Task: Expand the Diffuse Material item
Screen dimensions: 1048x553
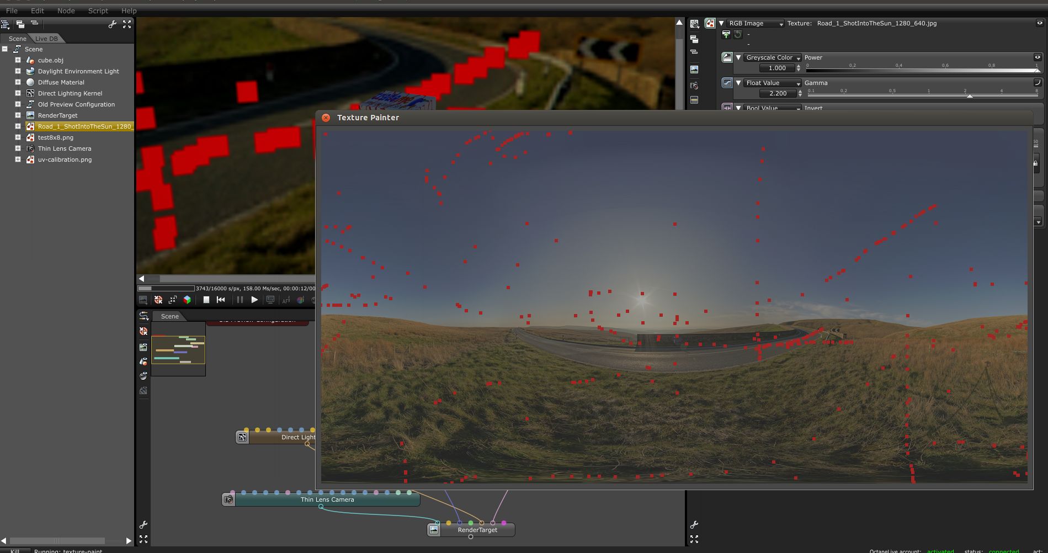Action: coord(18,82)
